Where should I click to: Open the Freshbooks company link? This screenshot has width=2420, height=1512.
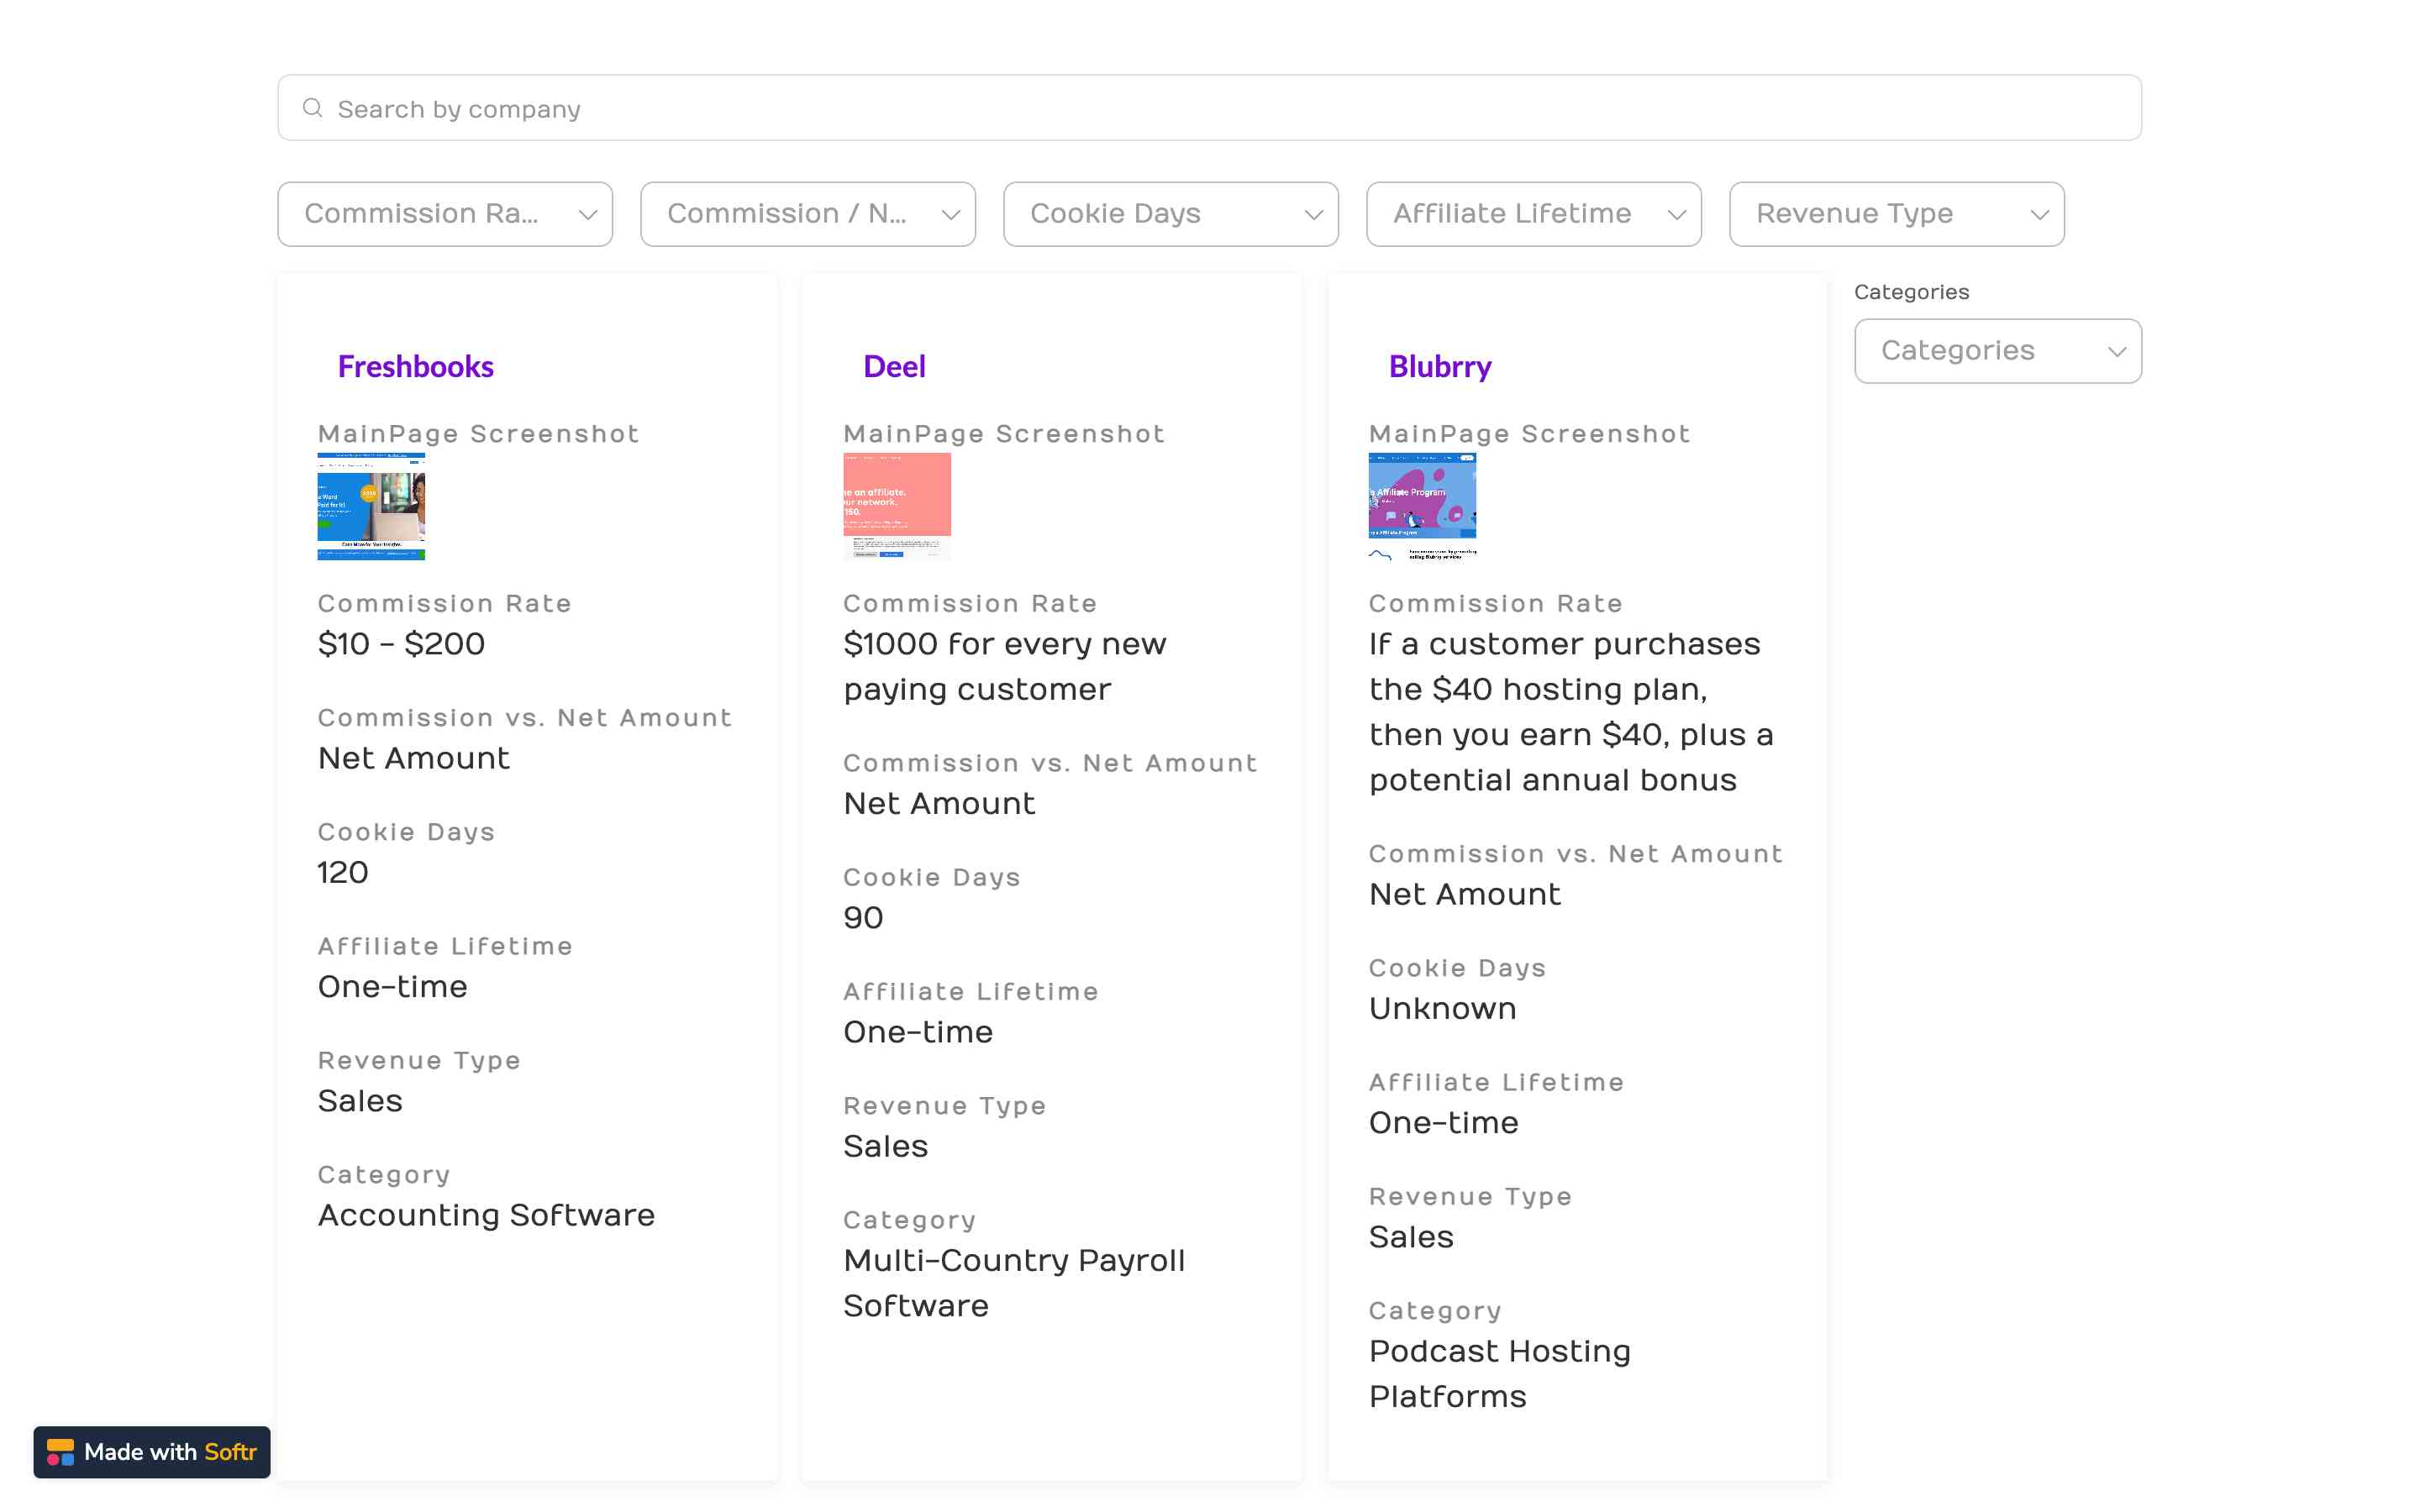(415, 367)
